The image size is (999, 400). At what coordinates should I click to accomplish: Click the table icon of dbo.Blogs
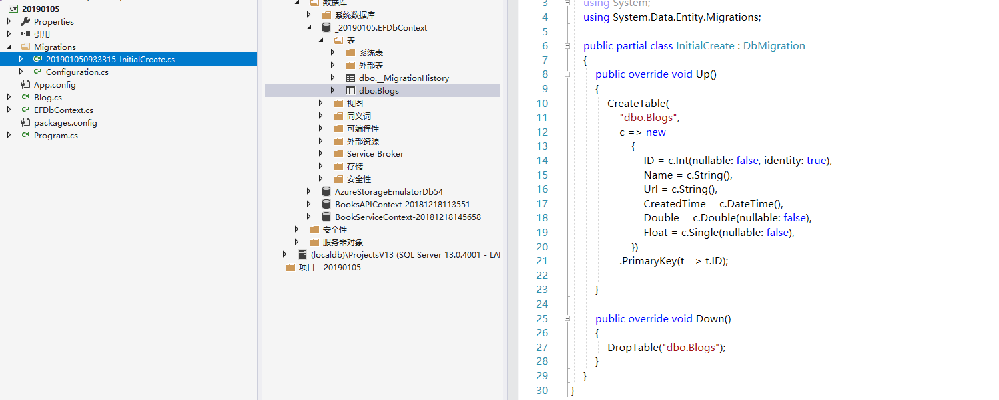click(x=351, y=90)
